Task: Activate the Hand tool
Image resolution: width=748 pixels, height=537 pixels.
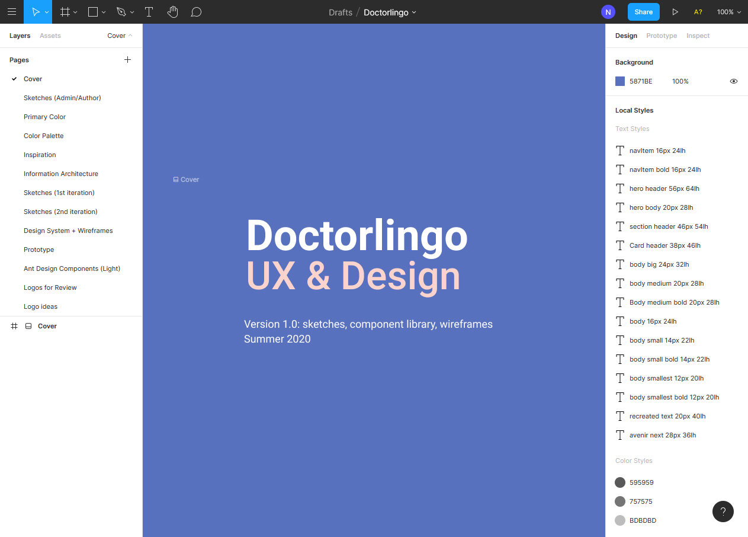Action: pos(172,12)
